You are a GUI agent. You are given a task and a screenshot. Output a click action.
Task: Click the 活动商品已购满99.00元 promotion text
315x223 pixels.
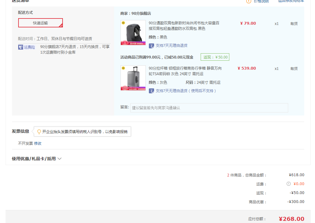(157, 57)
